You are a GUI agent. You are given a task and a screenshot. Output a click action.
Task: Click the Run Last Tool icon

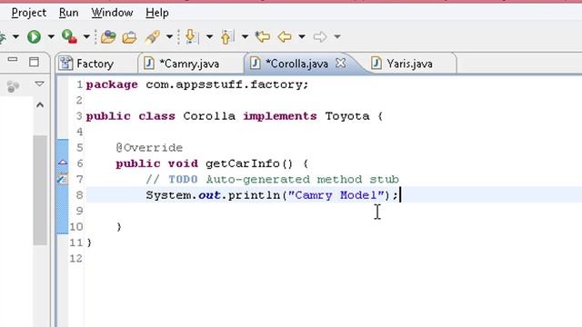coord(69,36)
